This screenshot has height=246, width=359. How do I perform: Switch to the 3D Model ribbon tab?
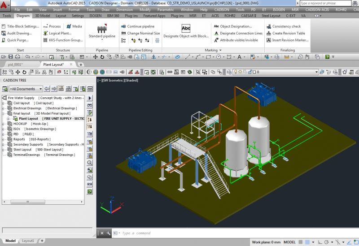pyautogui.click(x=42, y=16)
